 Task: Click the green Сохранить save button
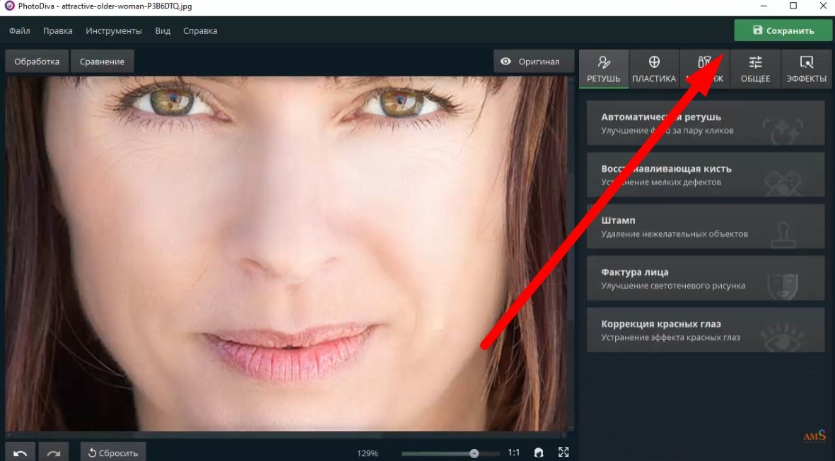[x=783, y=30]
